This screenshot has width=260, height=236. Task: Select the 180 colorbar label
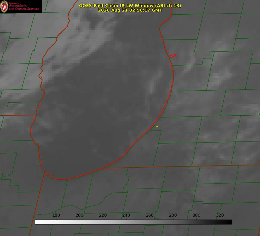[x=56, y=215]
